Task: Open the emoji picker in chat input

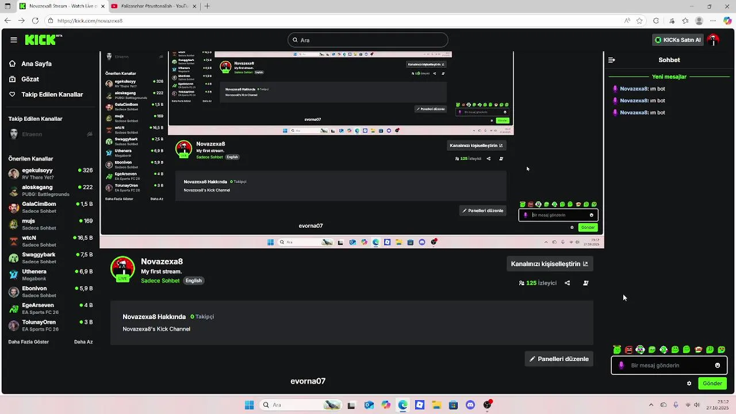Action: (x=718, y=365)
